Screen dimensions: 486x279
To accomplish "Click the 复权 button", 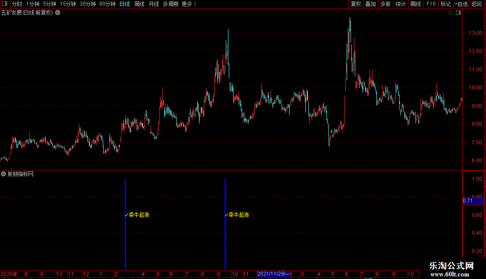I will pyautogui.click(x=356, y=4).
